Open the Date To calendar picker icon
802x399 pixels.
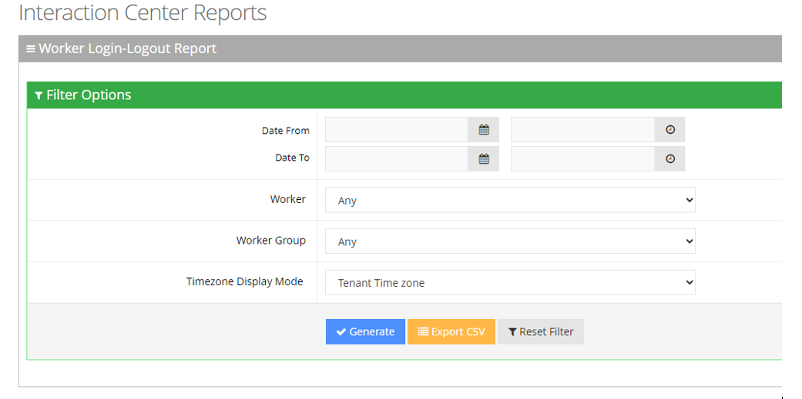tap(484, 158)
